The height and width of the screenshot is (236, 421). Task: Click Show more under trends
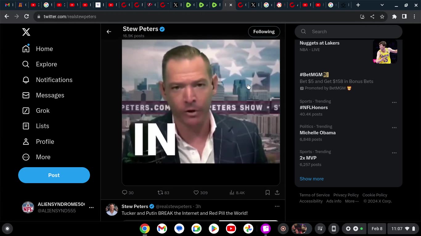point(312,179)
